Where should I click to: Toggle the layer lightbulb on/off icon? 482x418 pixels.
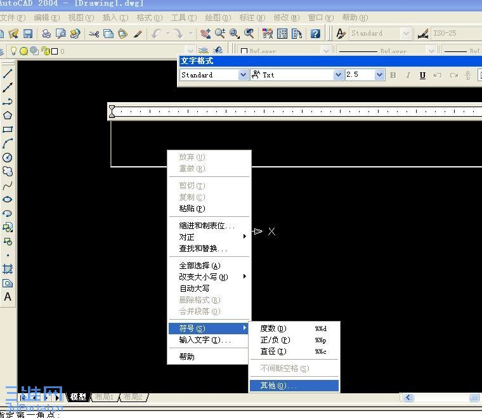pyautogui.click(x=13, y=51)
